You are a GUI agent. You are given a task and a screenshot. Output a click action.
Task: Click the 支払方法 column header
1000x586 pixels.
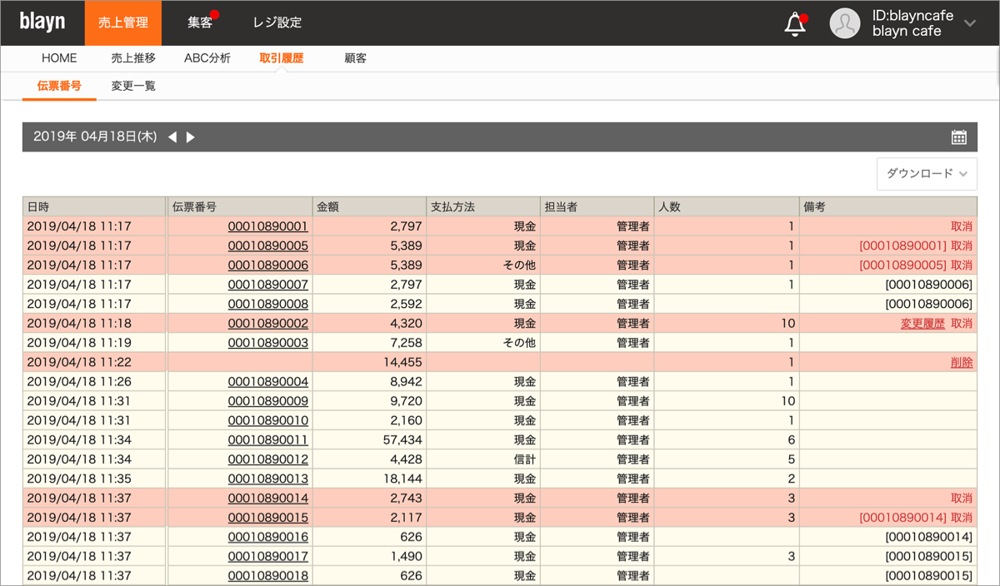483,206
